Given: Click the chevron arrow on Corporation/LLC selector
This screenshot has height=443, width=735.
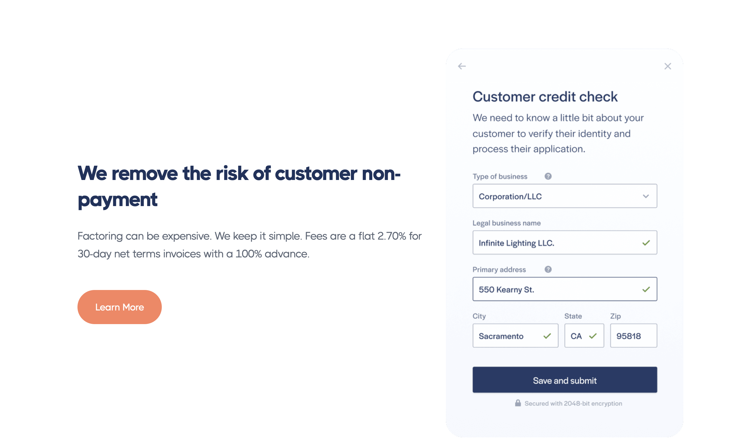Looking at the screenshot, I should (646, 196).
